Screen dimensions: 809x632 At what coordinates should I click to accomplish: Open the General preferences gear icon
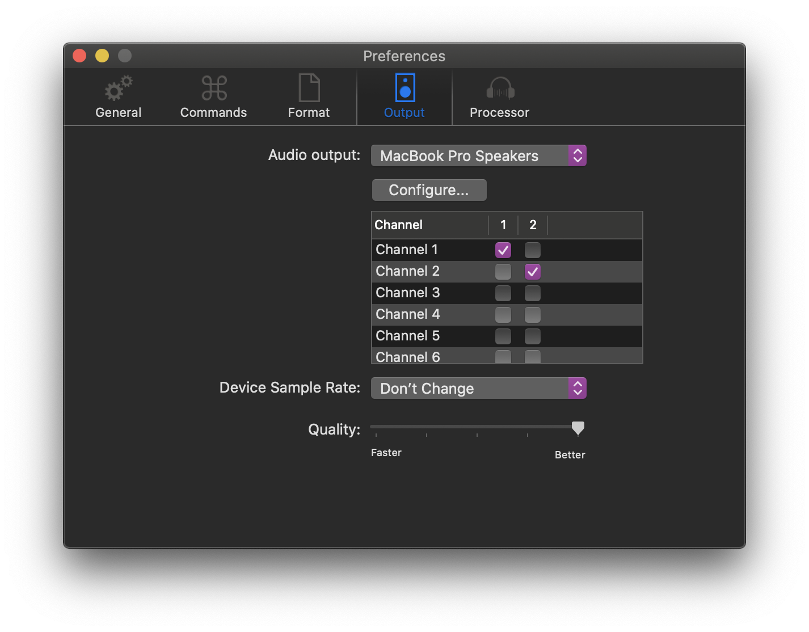pos(118,89)
